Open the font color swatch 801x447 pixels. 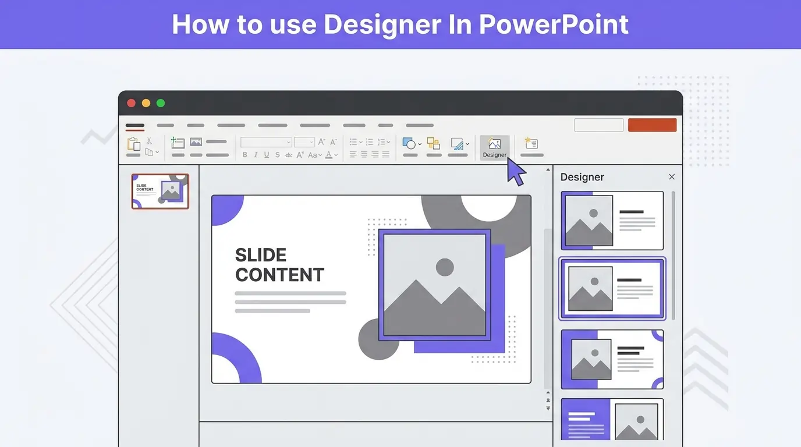pyautogui.click(x=329, y=155)
